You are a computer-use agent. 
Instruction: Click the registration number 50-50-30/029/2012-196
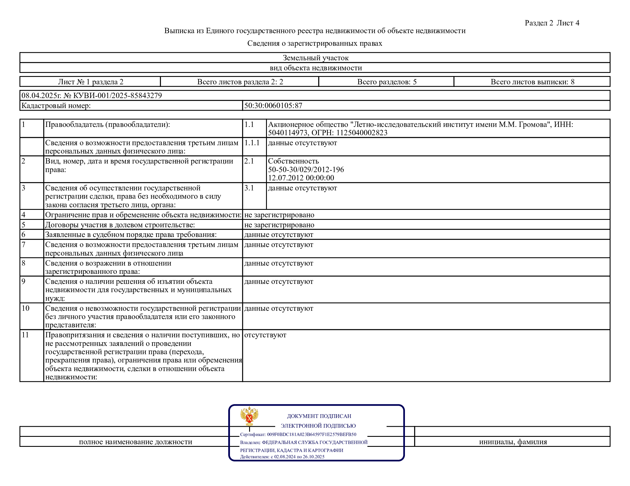tap(306, 170)
